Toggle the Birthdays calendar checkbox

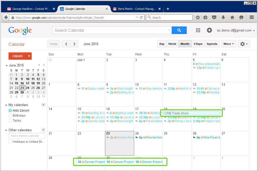coord(10,116)
